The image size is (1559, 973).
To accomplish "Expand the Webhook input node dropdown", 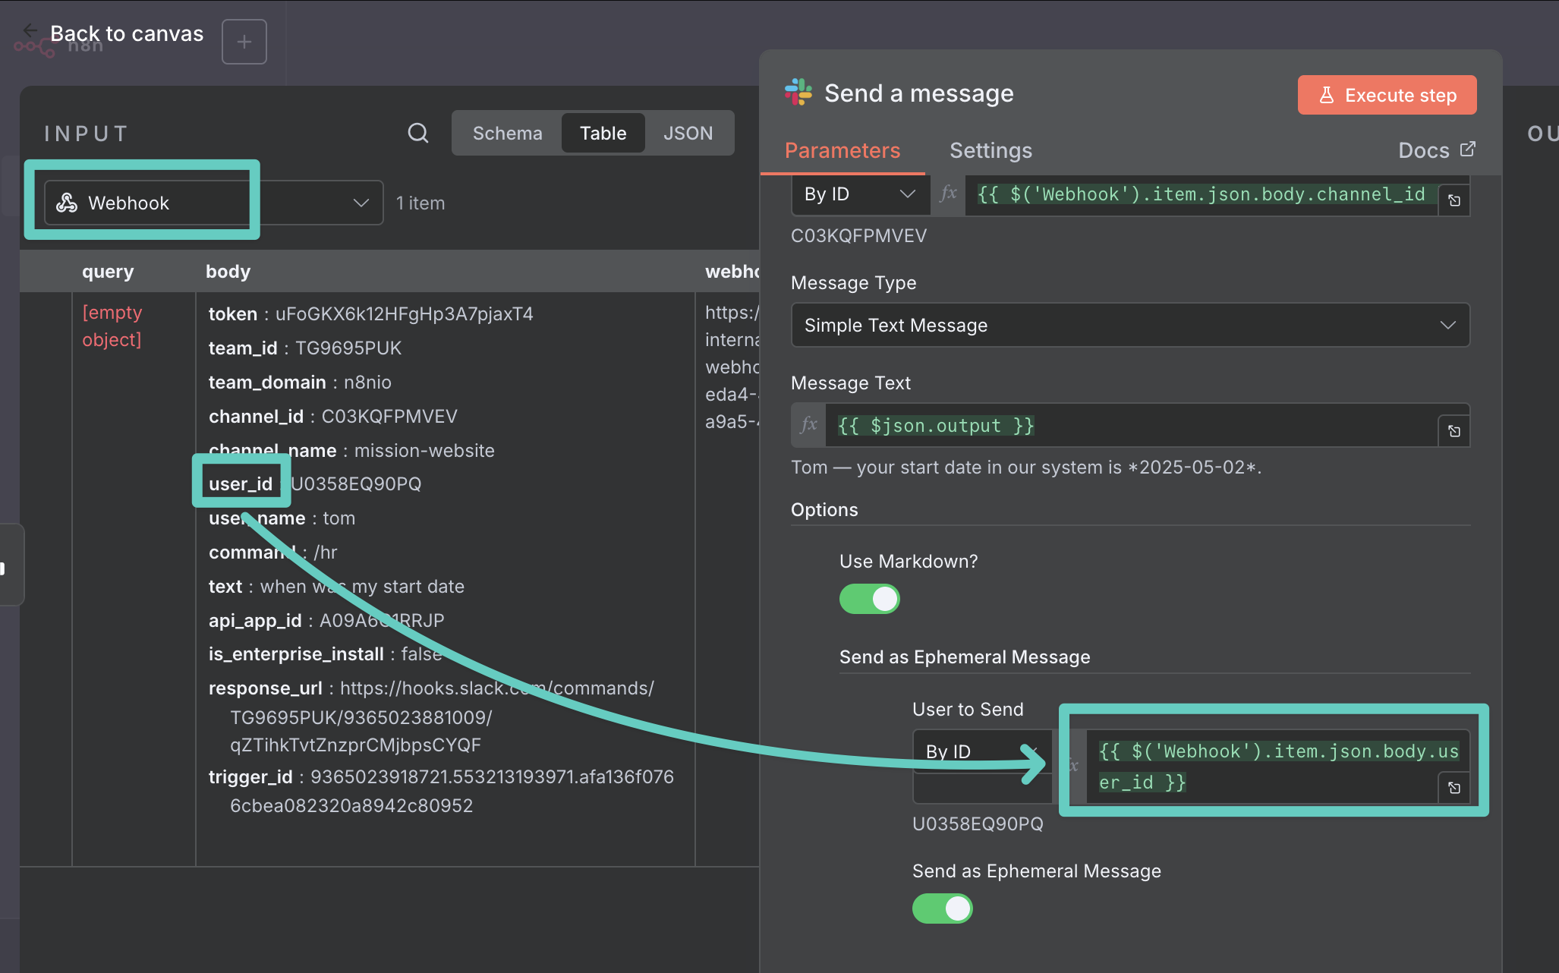I will click(361, 203).
